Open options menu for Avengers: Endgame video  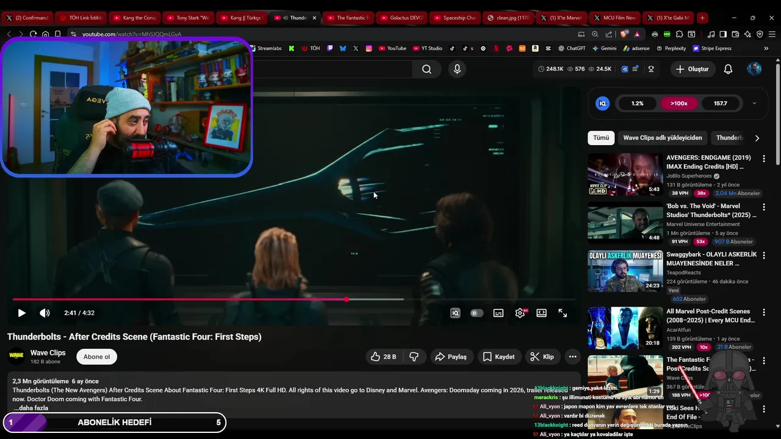(x=763, y=159)
